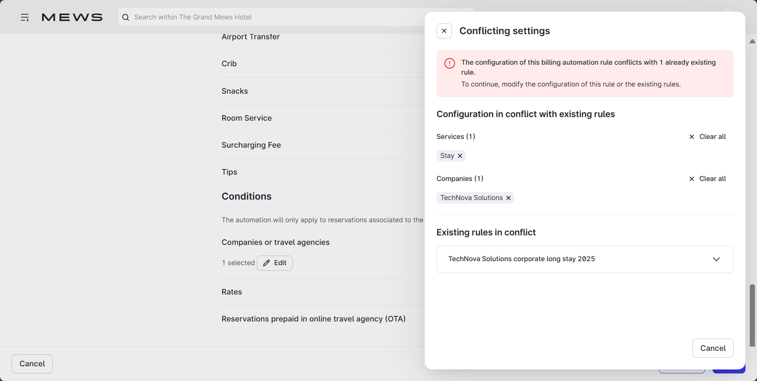Select the Tips row
The image size is (757, 381).
(323, 172)
